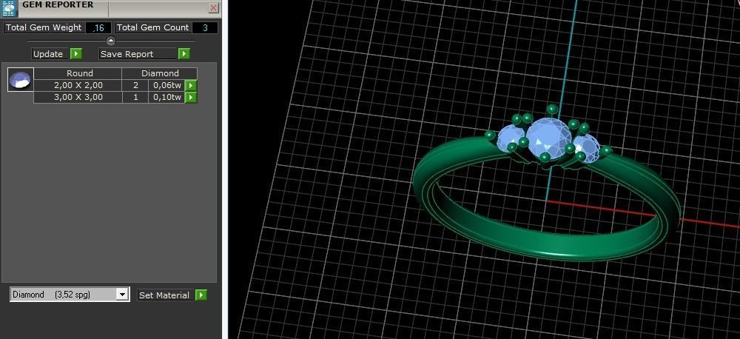Close the Gem Reporter panel
Screen dimensions: 740x339
click(x=213, y=8)
